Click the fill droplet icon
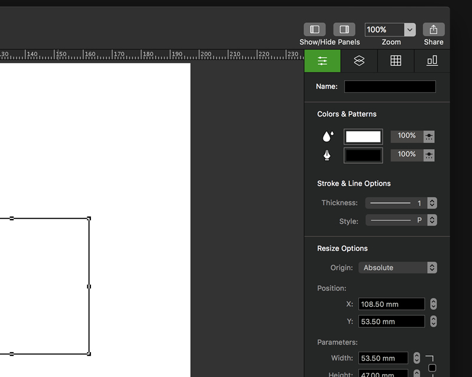Screen dimensions: 472x377 (327, 137)
